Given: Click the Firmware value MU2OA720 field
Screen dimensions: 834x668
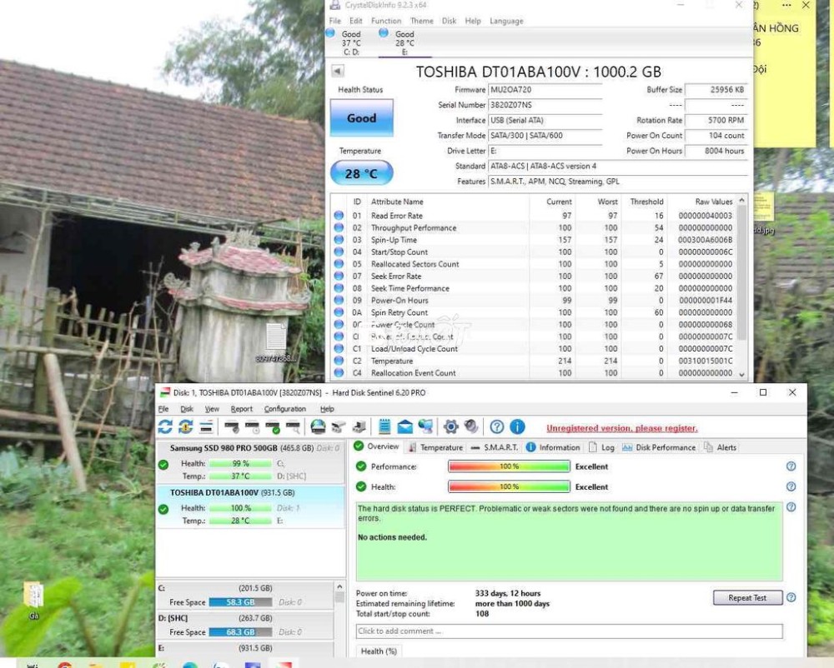Looking at the screenshot, I should (545, 90).
